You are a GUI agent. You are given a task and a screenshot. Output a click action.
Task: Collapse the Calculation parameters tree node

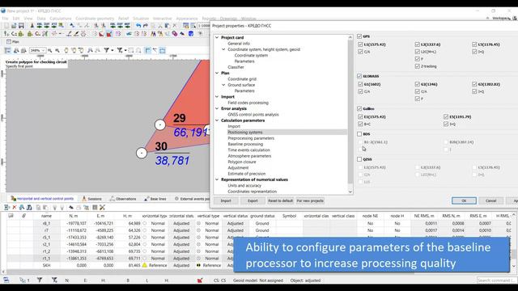click(x=217, y=120)
